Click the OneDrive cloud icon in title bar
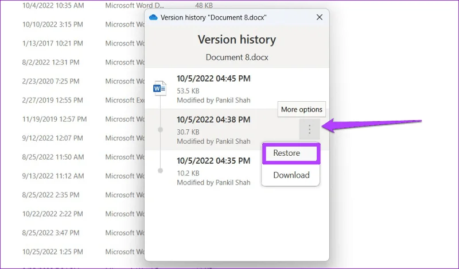This screenshot has height=269, width=459. pos(153,17)
